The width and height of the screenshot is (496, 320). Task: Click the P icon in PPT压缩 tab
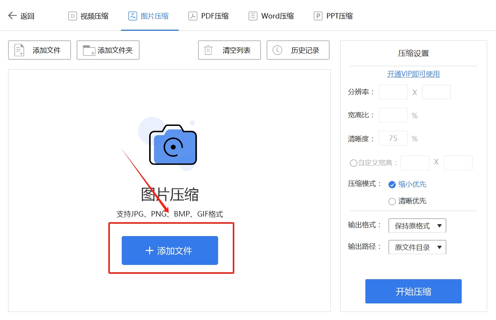pos(318,16)
